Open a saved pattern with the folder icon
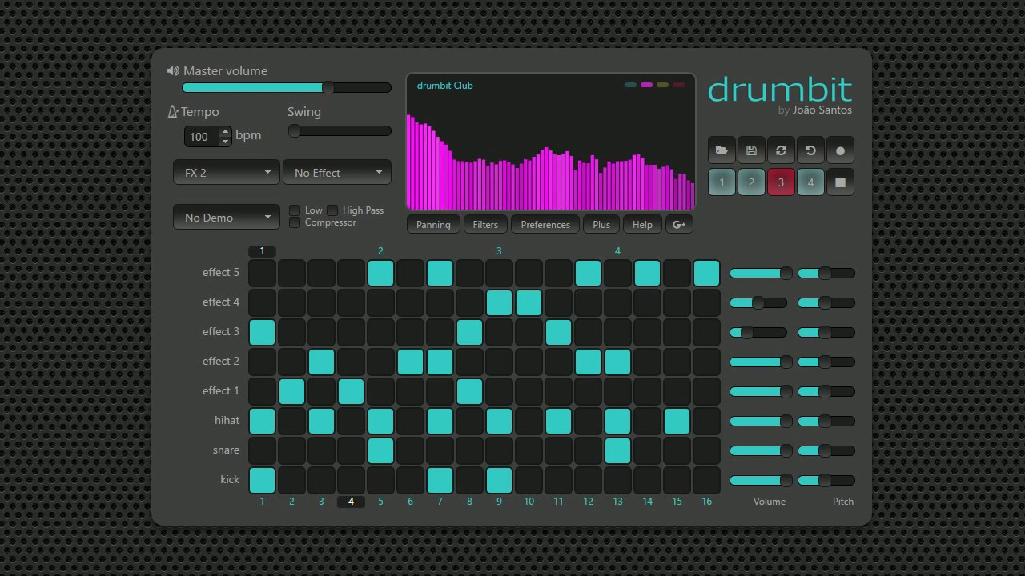 click(x=722, y=150)
